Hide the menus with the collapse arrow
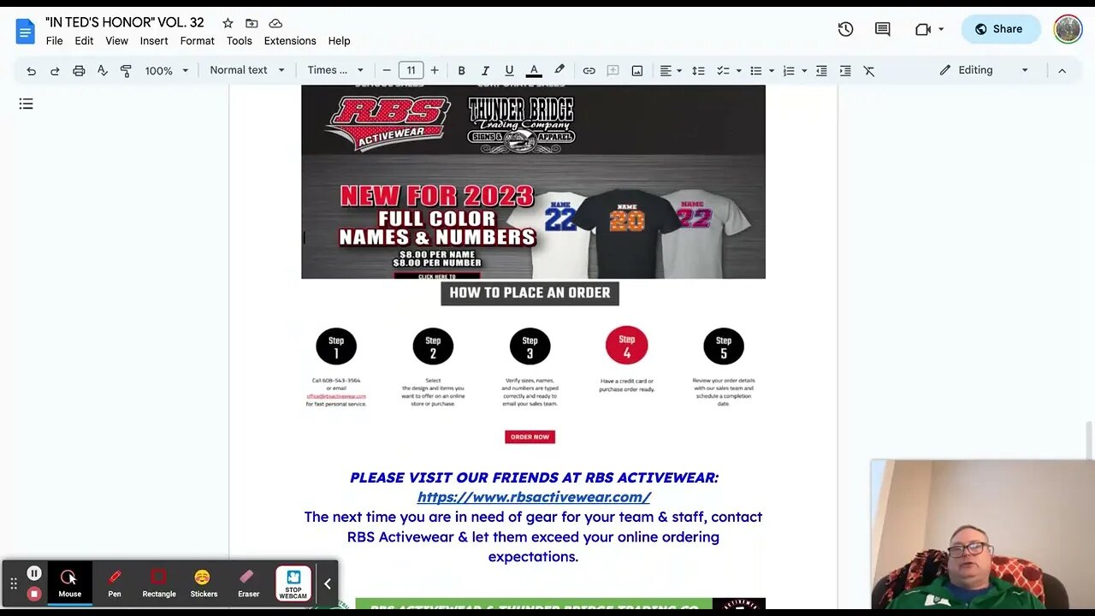Viewport: 1095px width, 616px height. click(x=1062, y=71)
